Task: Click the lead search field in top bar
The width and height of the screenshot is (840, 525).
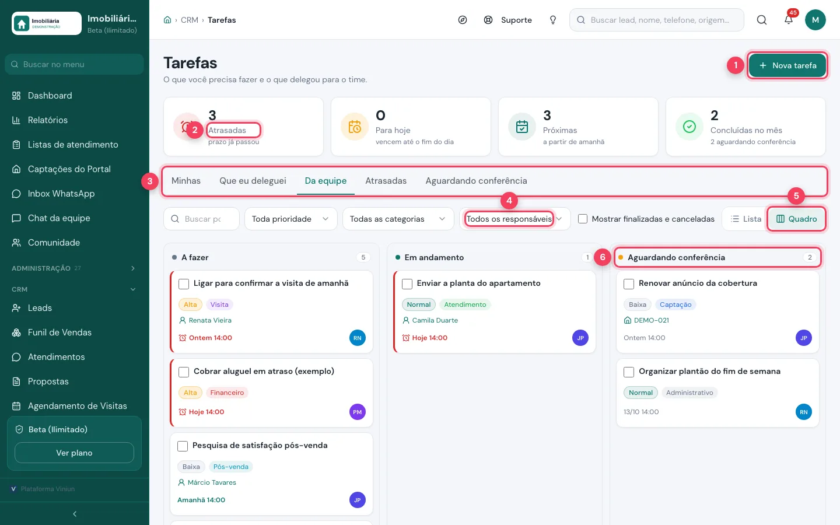Action: [x=657, y=20]
